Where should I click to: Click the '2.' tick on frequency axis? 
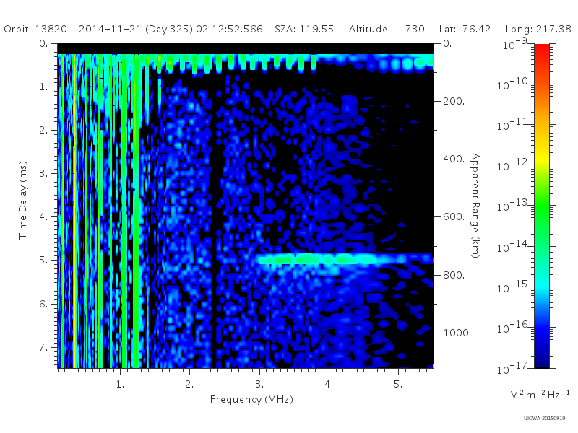point(189,385)
